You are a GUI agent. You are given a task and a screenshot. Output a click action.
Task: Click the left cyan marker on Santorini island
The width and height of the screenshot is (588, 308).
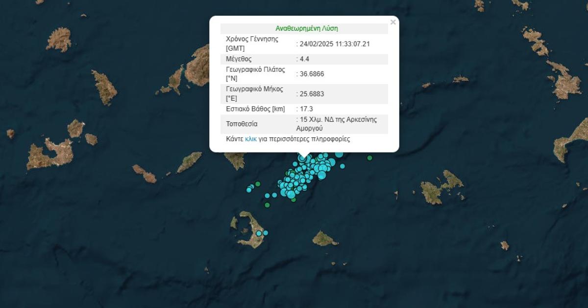pyautogui.click(x=259, y=233)
